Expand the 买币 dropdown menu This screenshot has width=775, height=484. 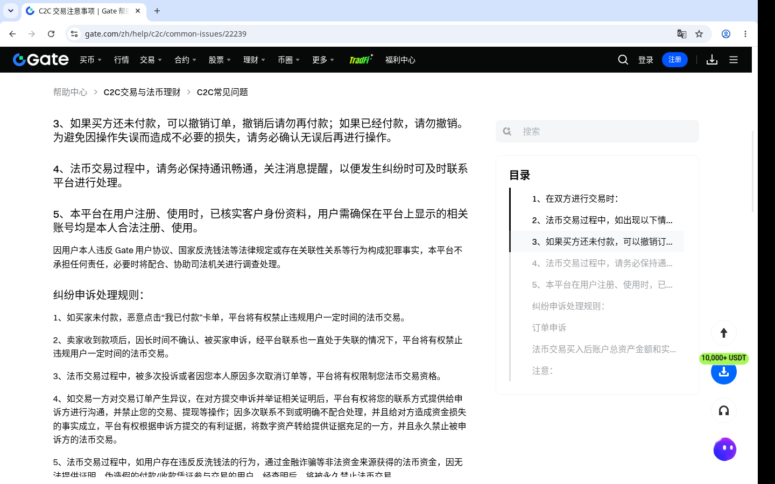(x=91, y=60)
